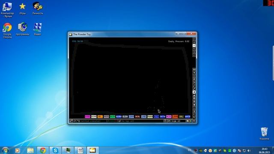The image size is (274, 154).
Task: Open the Личность desktop icon
Action: coord(37,8)
